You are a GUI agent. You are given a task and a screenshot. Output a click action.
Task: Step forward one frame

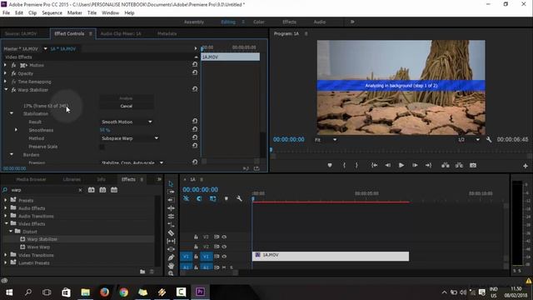coord(415,165)
